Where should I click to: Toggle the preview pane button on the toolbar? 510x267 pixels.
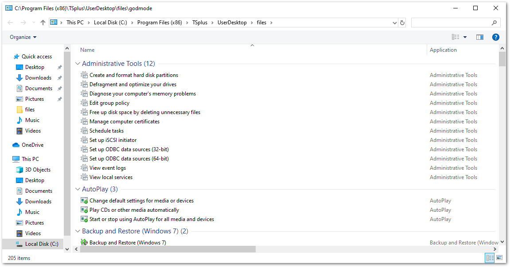479,37
